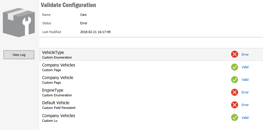Click green valid checkmark for Company Vehicles page
The height and width of the screenshot is (130, 263).
click(235, 67)
